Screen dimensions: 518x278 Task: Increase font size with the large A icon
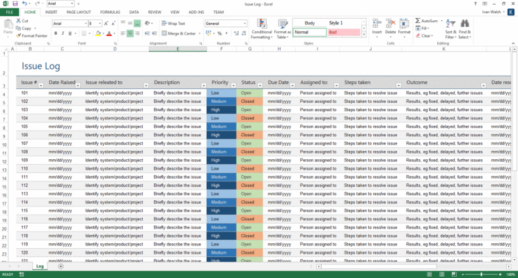point(106,24)
